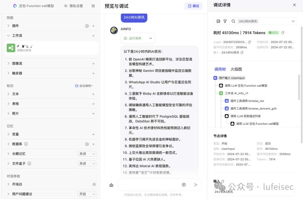Add a new 数据库 database
This screenshot has height=199, width=303.
click(93, 144)
